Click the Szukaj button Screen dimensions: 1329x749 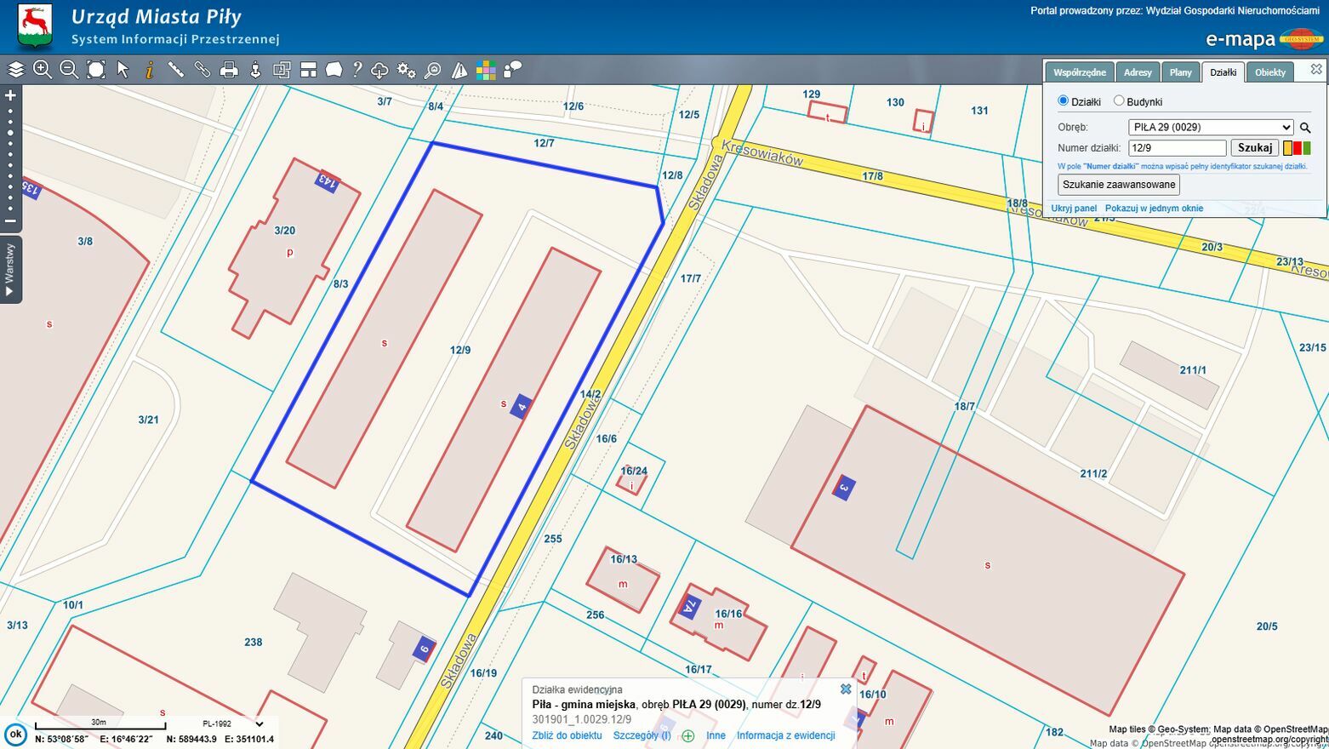click(1254, 147)
